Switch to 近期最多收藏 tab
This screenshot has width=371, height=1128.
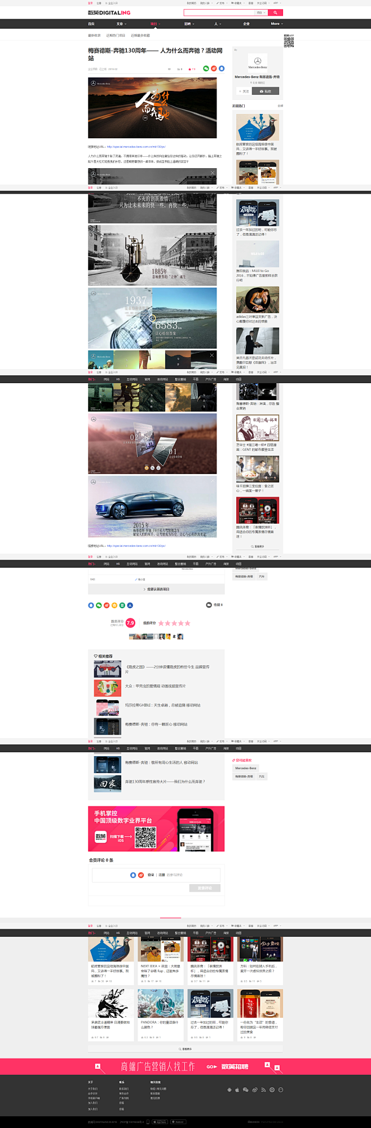pyautogui.click(x=140, y=36)
